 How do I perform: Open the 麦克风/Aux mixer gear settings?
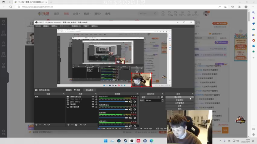[135, 101]
